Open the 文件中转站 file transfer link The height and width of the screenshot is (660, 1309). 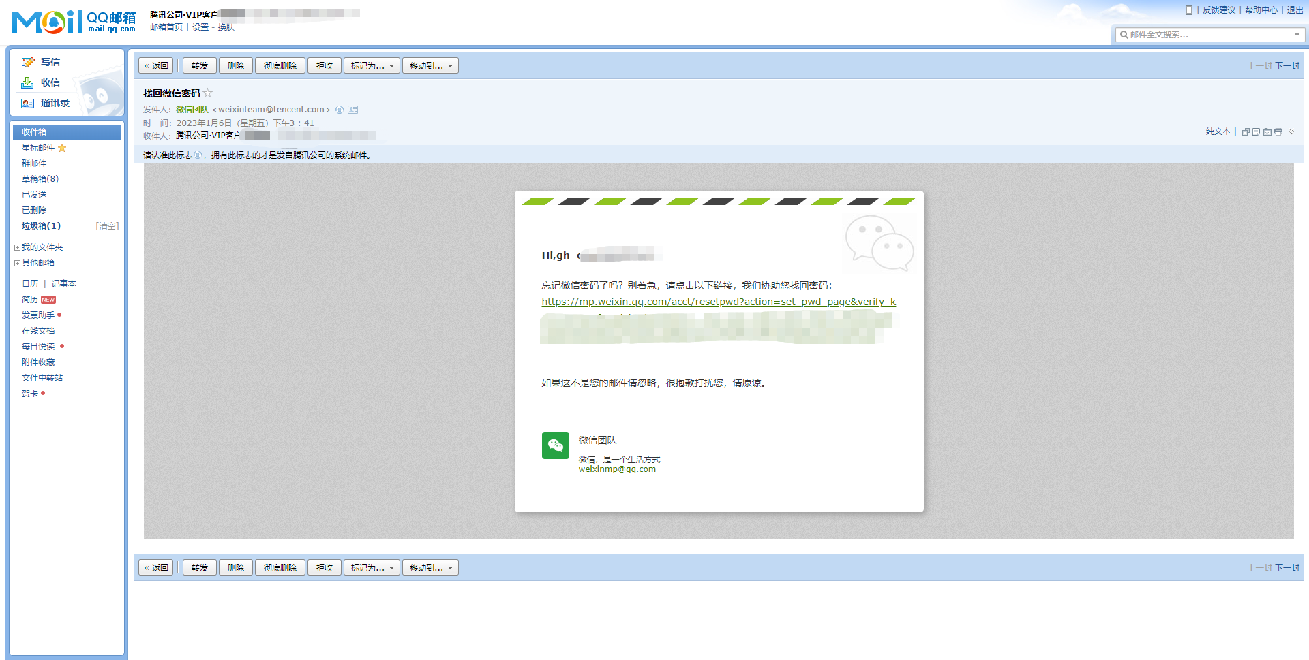click(x=42, y=378)
